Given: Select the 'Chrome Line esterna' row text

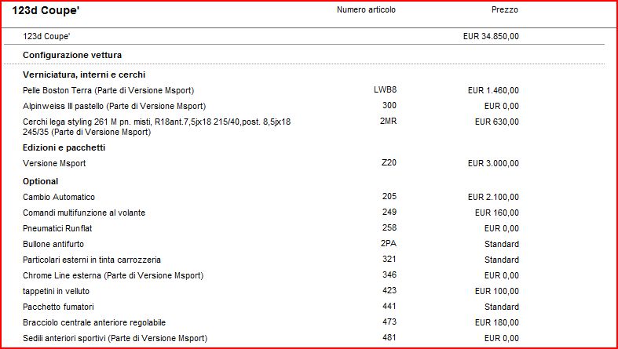Looking at the screenshot, I should [x=113, y=276].
